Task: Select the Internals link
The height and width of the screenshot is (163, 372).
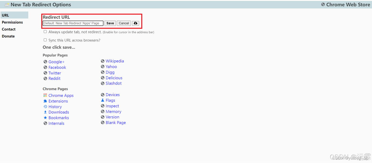Action: [x=56, y=124]
